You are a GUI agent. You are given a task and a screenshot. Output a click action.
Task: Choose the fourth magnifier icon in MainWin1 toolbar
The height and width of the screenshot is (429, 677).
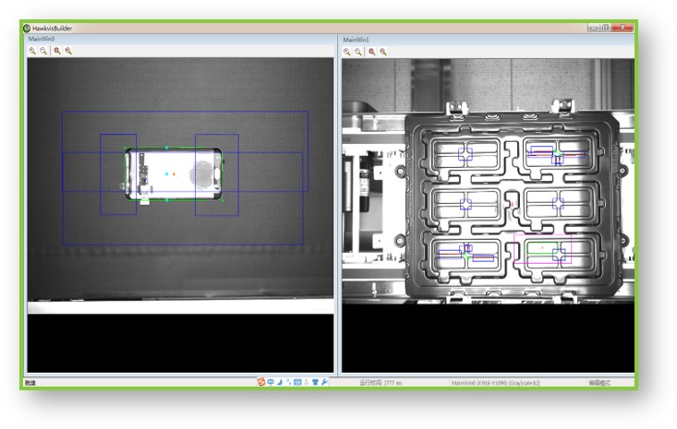383,52
